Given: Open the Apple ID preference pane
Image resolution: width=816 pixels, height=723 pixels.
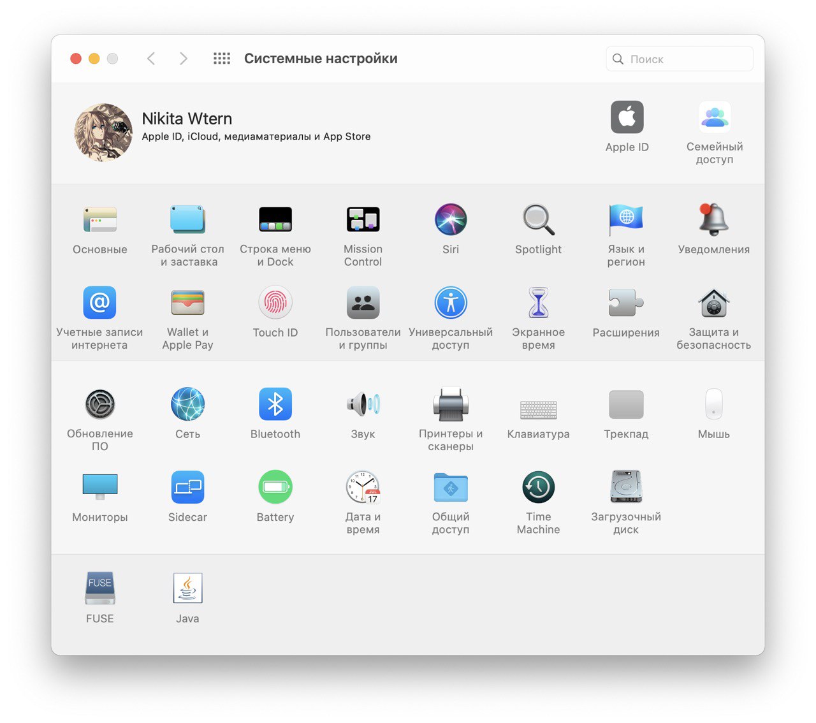Looking at the screenshot, I should pyautogui.click(x=627, y=117).
